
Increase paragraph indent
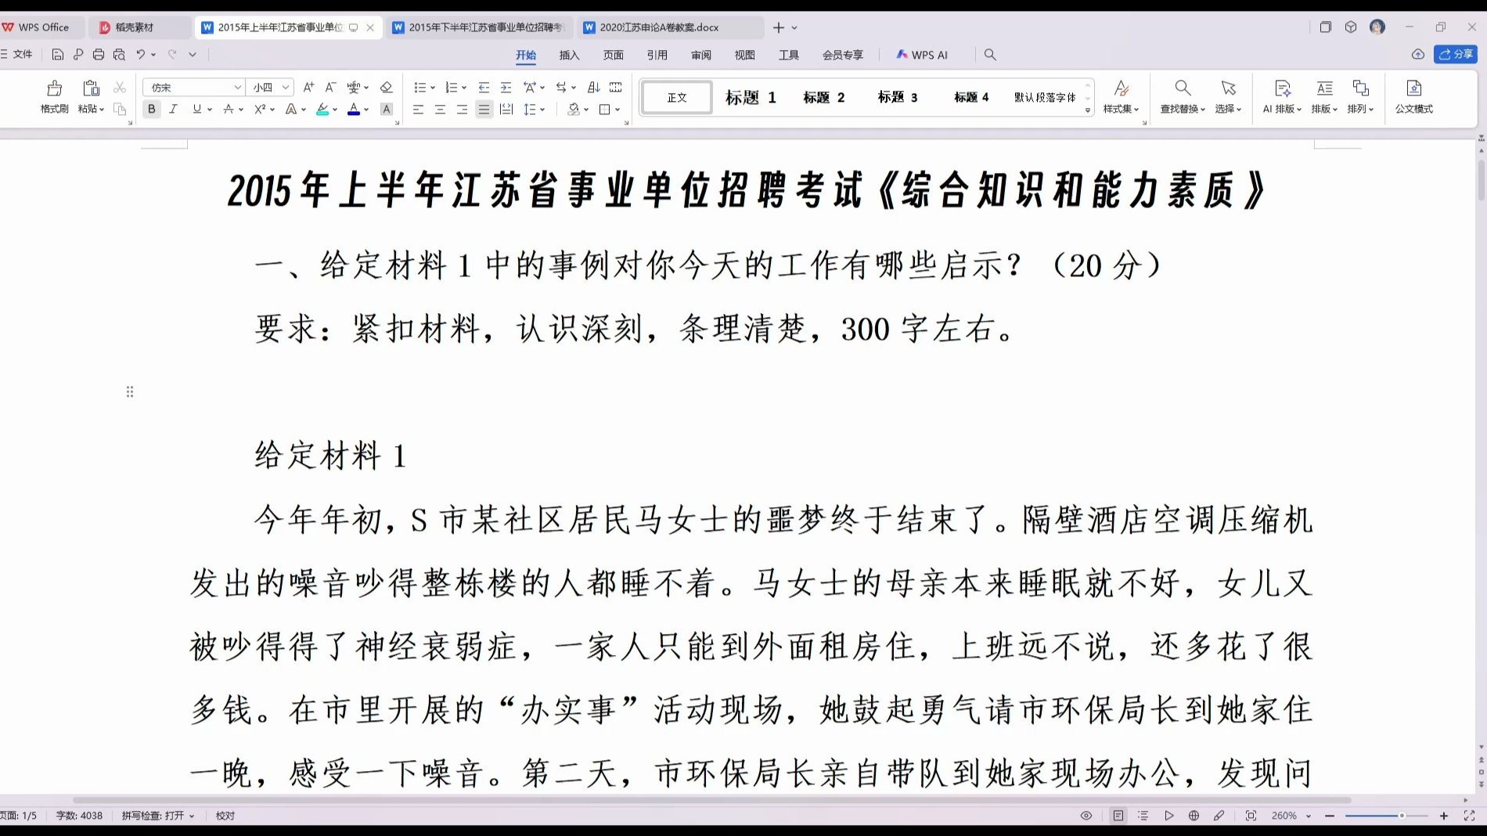[x=506, y=87]
